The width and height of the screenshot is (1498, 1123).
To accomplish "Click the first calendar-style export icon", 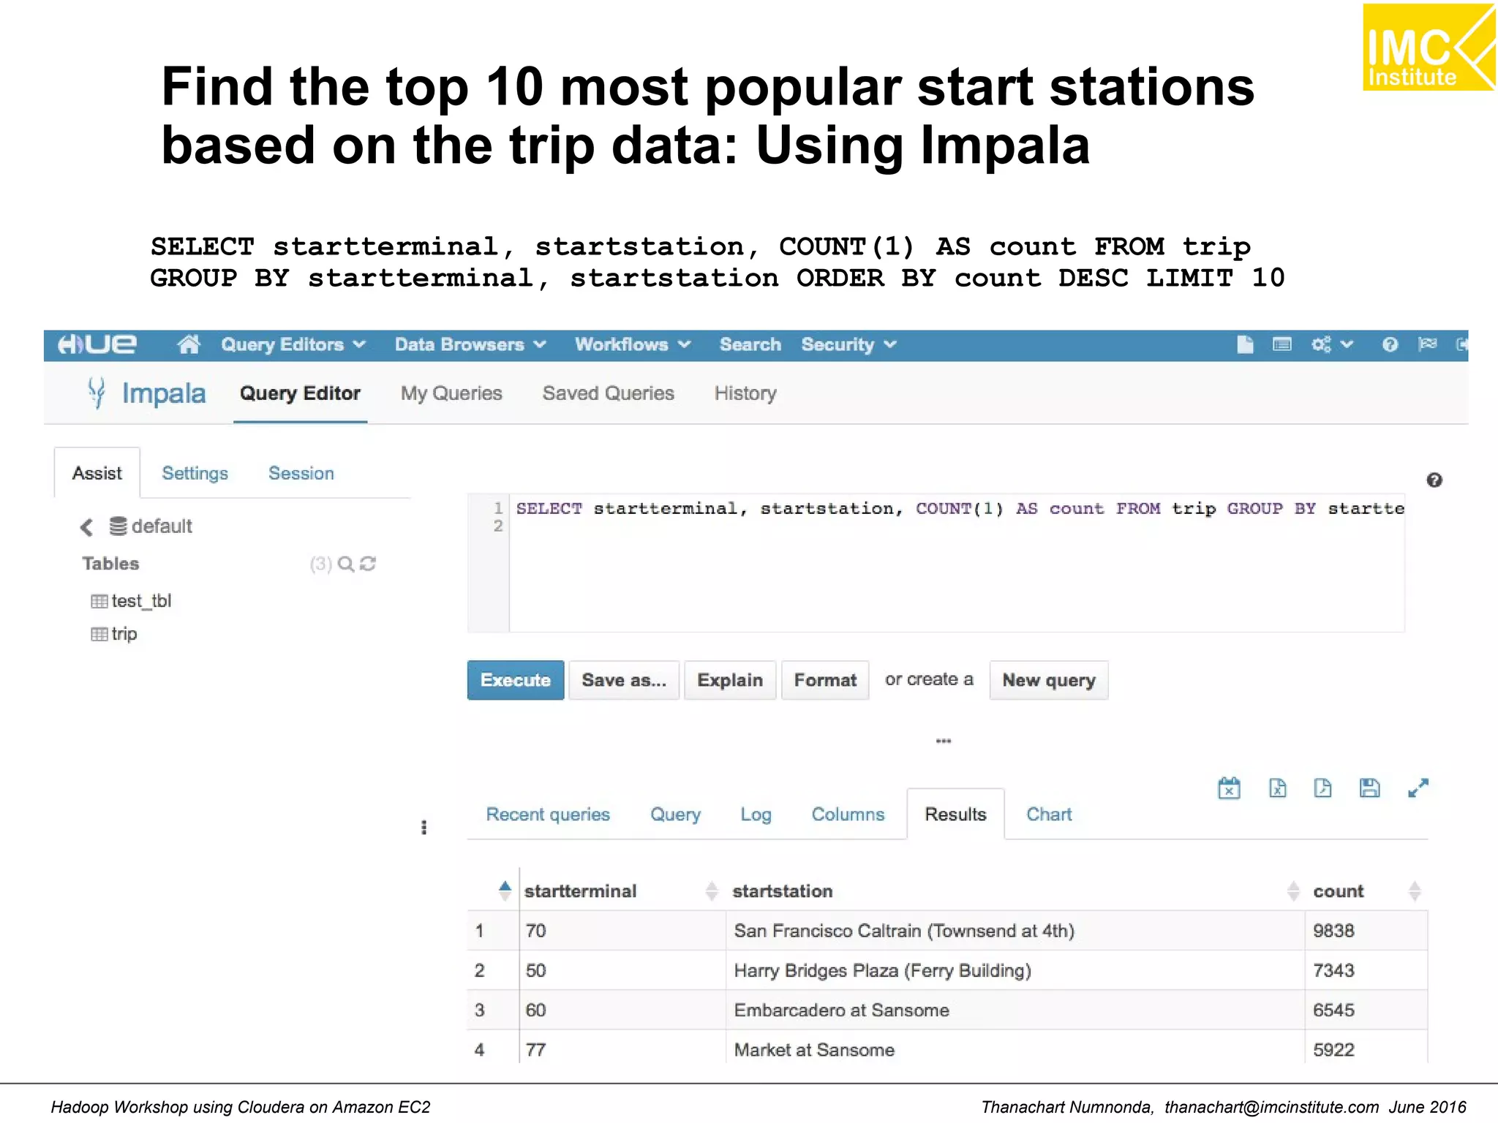I will click(1229, 788).
